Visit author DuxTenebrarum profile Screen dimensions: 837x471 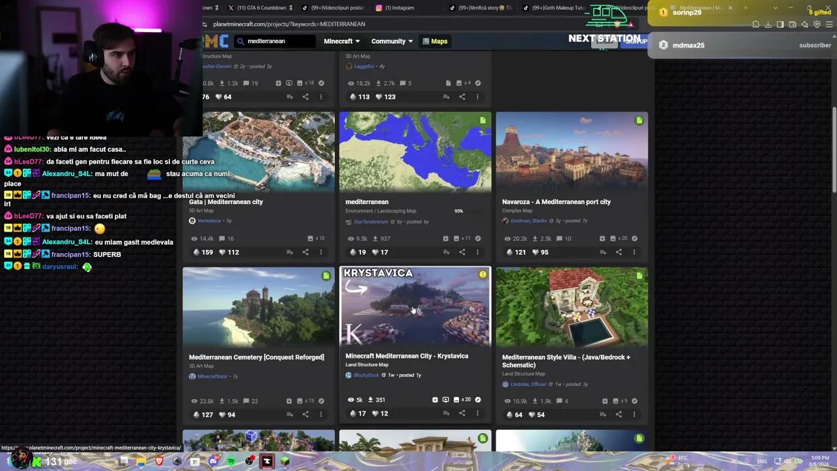pyautogui.click(x=370, y=222)
